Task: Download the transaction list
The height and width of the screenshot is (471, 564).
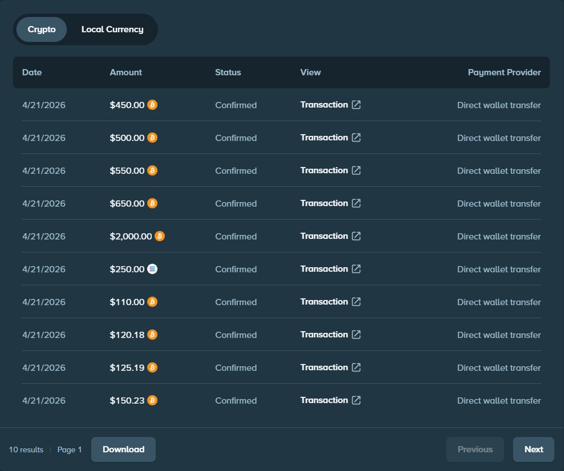Action: click(x=123, y=449)
